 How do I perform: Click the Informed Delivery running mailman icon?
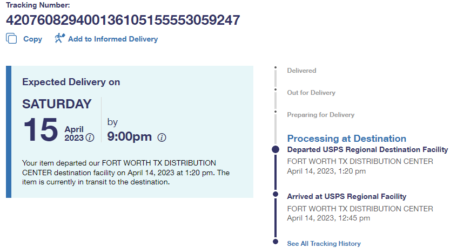(59, 38)
